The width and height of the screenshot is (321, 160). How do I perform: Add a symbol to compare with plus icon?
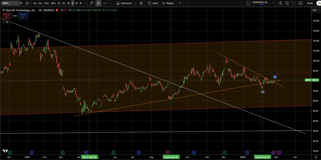tap(27, 3)
